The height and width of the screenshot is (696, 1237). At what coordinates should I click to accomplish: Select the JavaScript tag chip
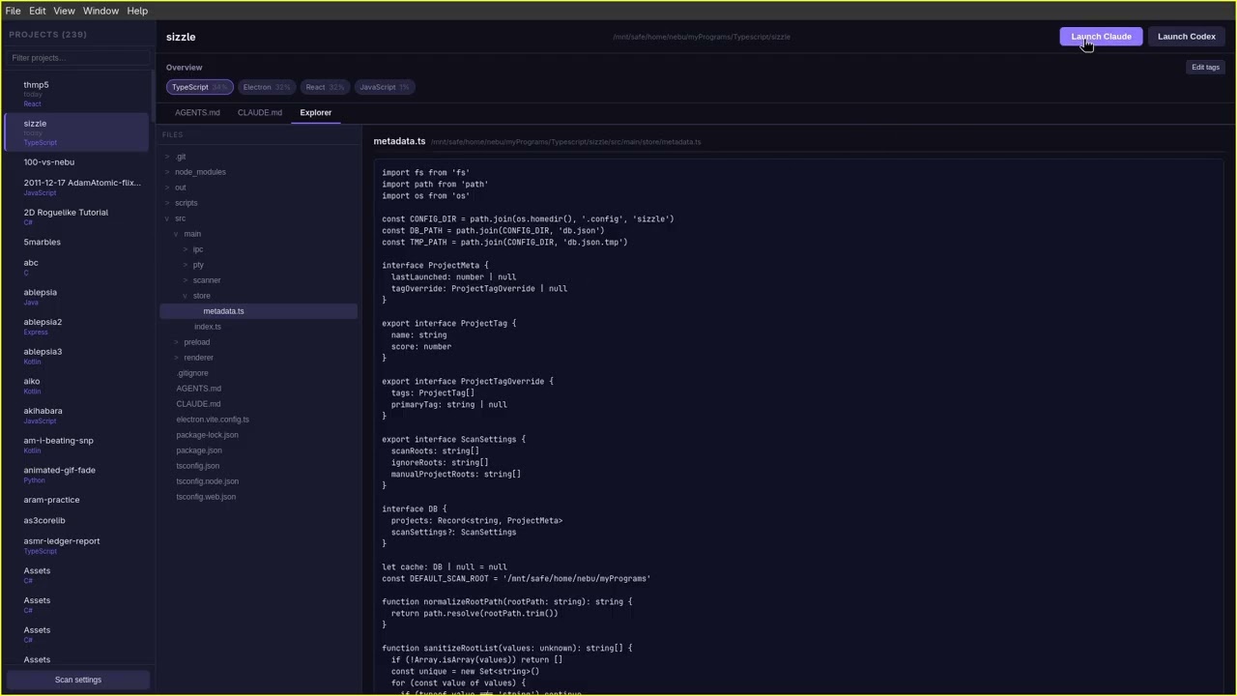click(384, 87)
